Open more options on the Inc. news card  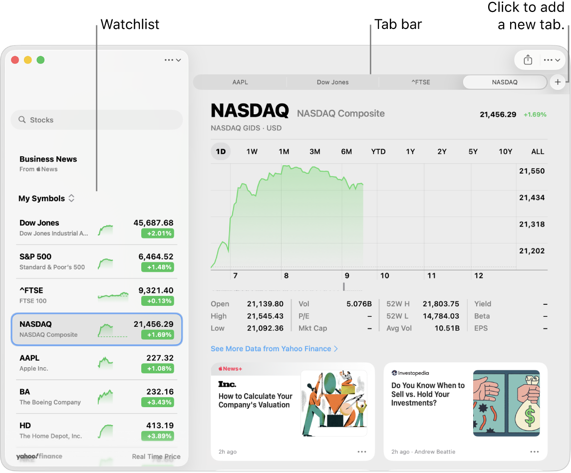[361, 451]
